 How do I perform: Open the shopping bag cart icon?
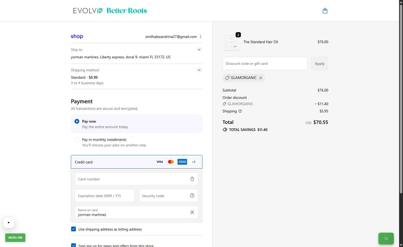coord(325,11)
